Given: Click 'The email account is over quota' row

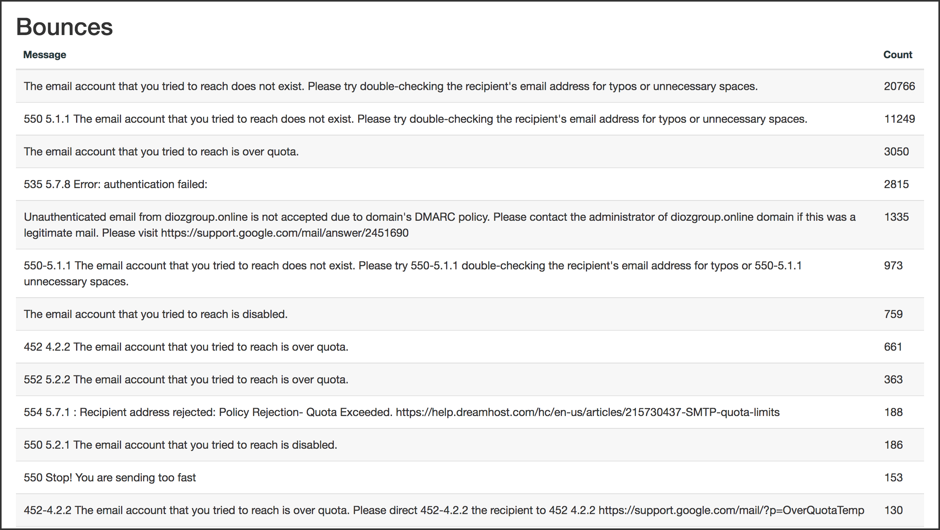Looking at the screenshot, I should click(161, 151).
